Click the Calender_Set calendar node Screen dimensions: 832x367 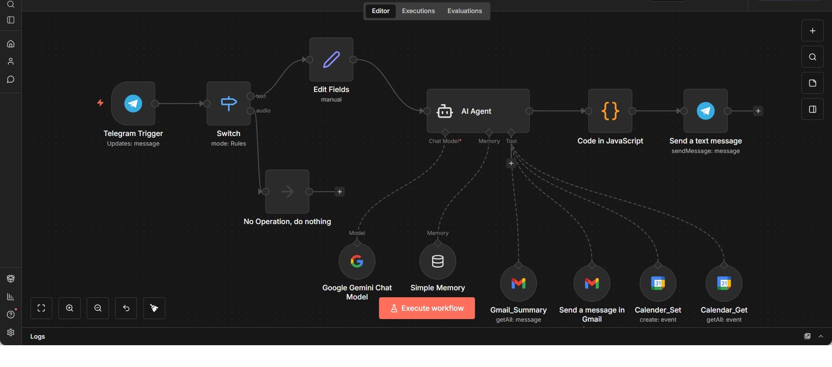coord(658,284)
